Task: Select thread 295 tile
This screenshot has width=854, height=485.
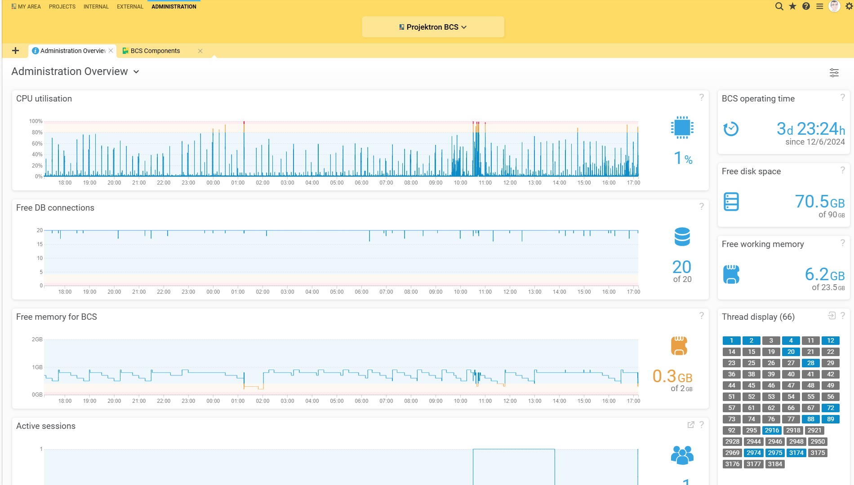Action: pyautogui.click(x=752, y=430)
